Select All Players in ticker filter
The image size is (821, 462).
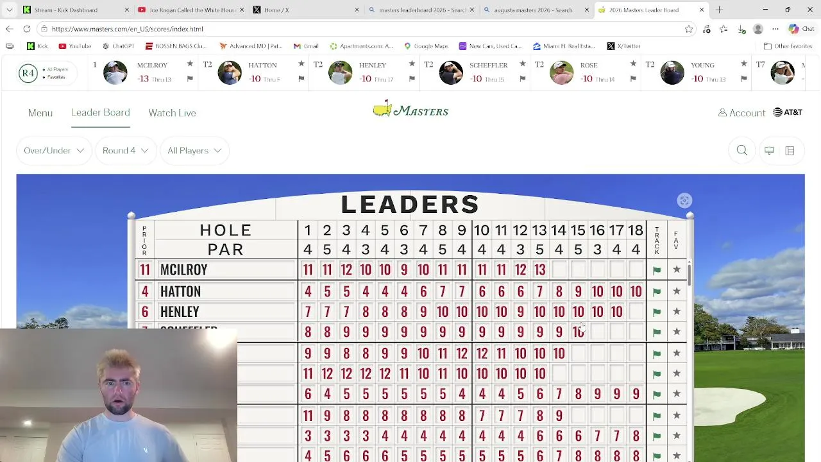click(55, 69)
